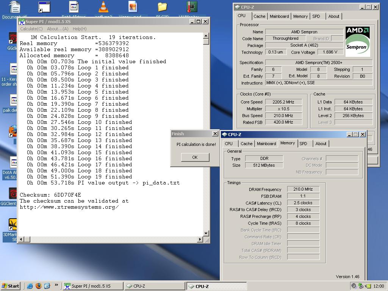Image resolution: width=388 pixels, height=291 pixels.
Task: Launch Internet Explorer from quick launch
Action: click(30, 286)
